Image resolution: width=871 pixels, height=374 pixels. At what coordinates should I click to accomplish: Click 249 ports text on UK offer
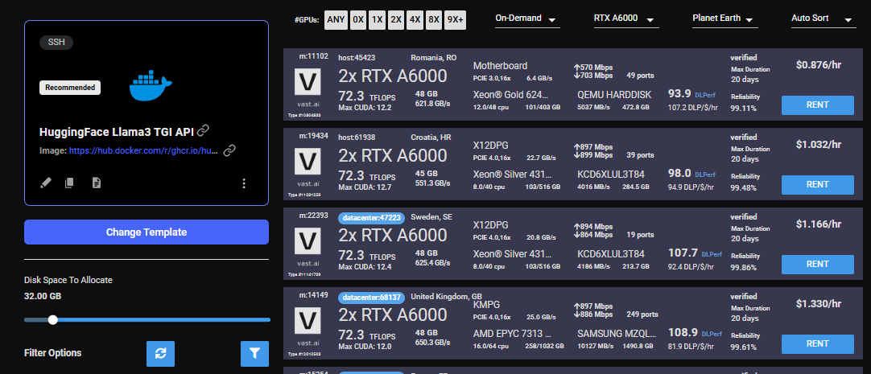[642, 314]
